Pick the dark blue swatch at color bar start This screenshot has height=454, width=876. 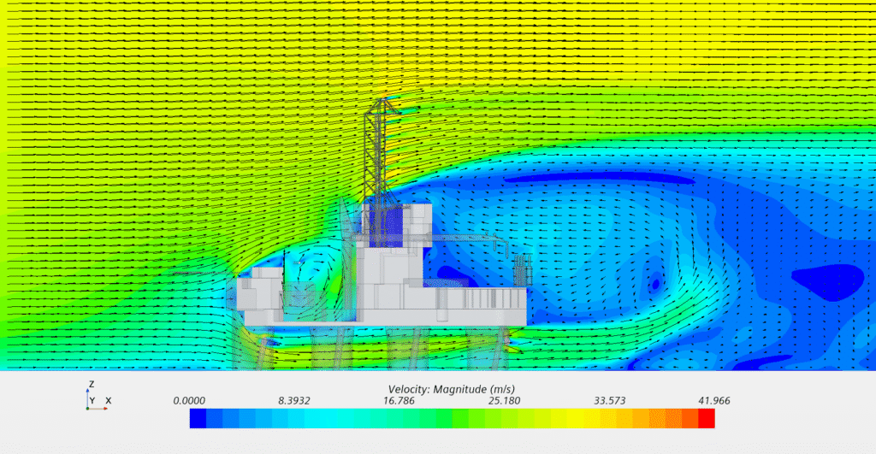(x=198, y=418)
